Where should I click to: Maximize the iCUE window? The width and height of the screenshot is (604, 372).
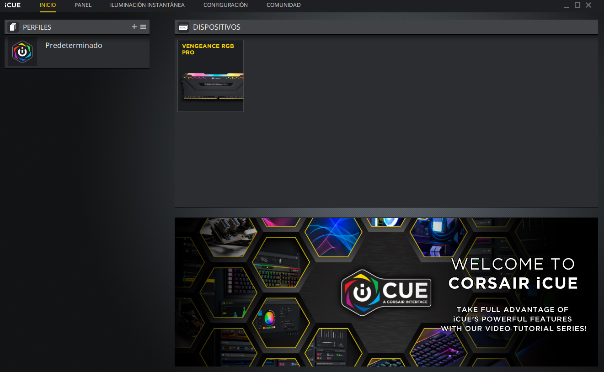point(577,5)
